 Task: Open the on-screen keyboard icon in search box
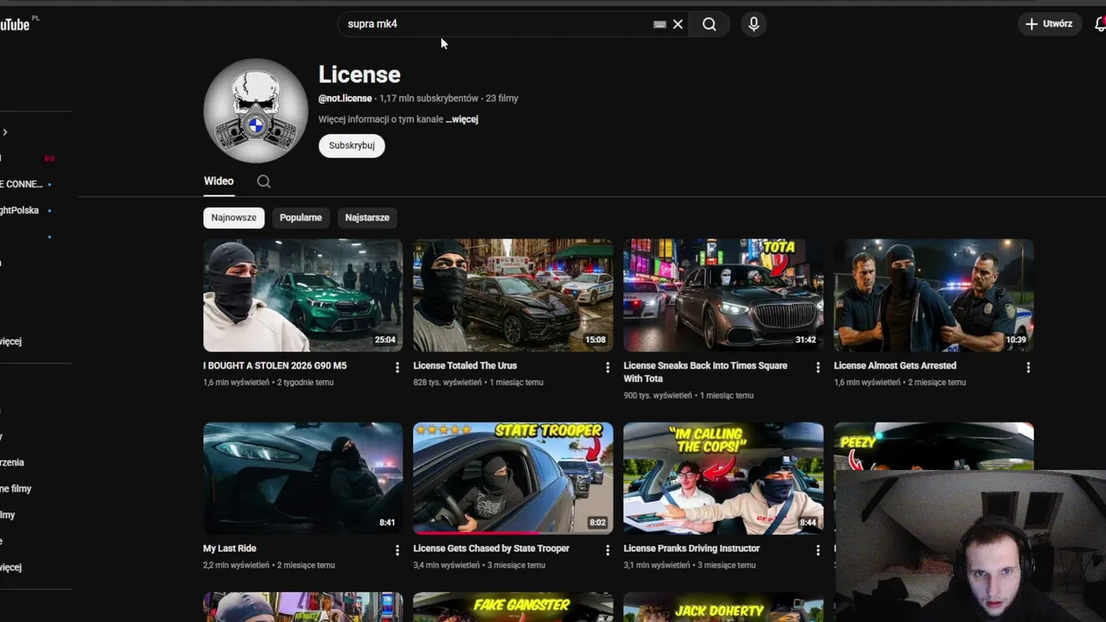click(x=659, y=24)
